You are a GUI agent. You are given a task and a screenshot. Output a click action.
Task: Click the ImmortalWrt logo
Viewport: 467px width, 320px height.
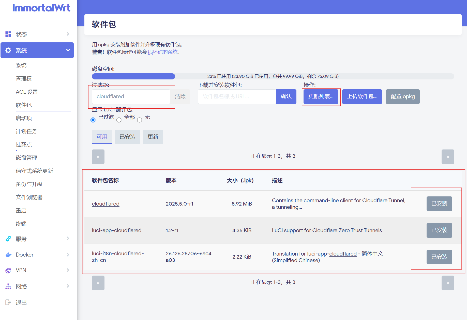[x=41, y=8]
